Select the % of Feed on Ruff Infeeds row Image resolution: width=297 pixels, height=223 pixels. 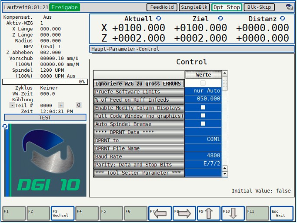139,100
